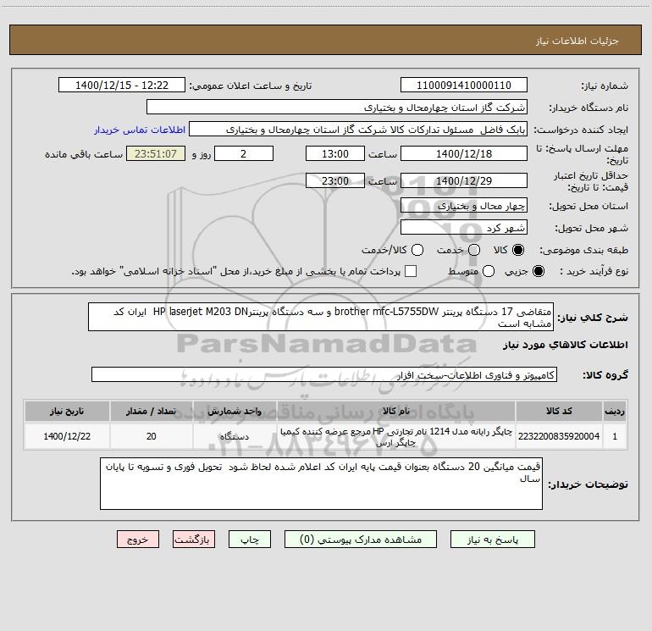
Task: Click response deadline time 13:00
Action: pyautogui.click(x=335, y=153)
